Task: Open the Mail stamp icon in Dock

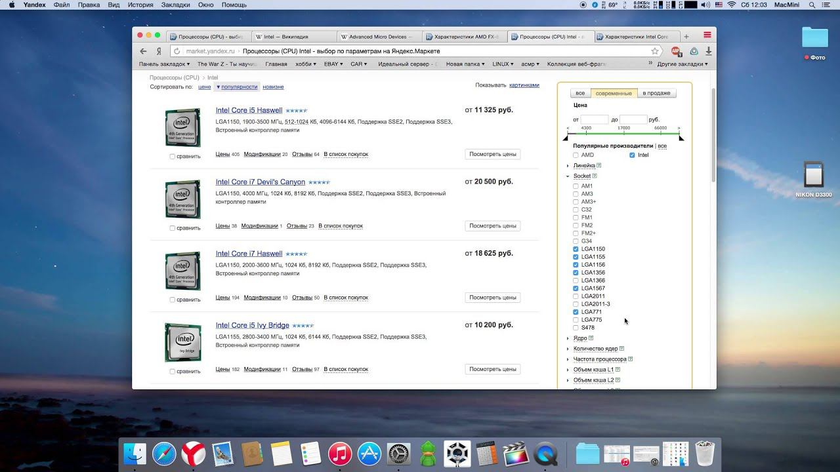Action: tap(223, 454)
